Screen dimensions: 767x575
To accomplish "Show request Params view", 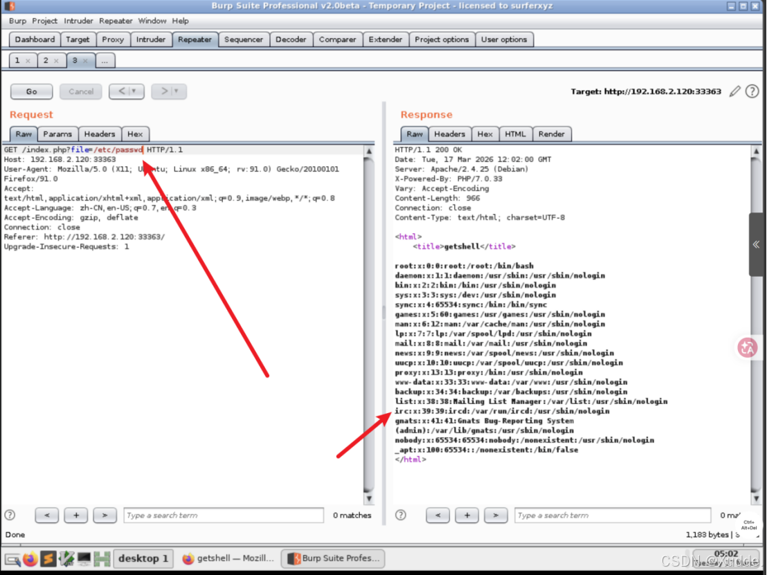I will [57, 134].
